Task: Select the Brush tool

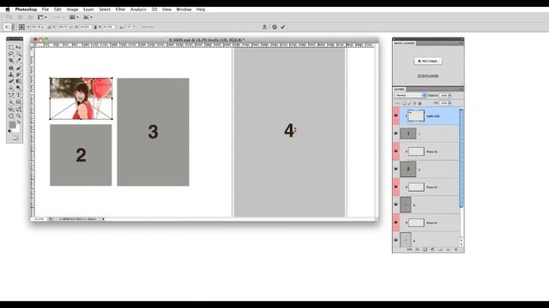Action: point(18,68)
